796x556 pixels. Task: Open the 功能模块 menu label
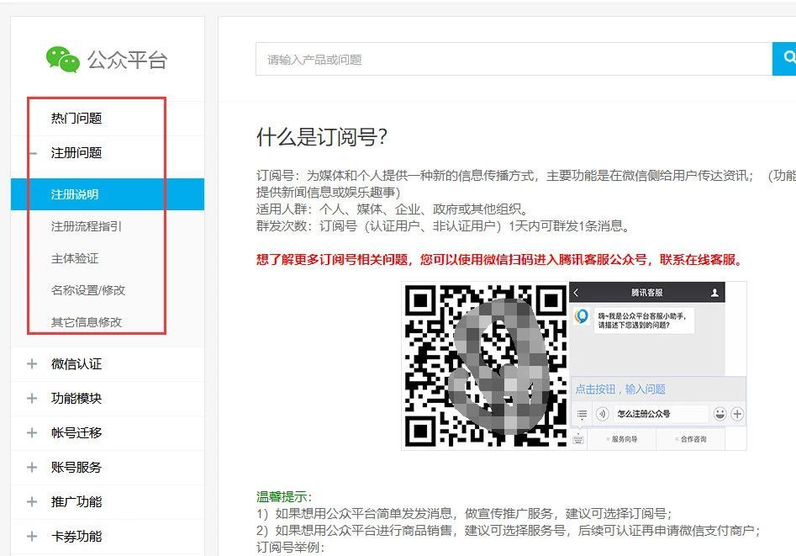76,398
